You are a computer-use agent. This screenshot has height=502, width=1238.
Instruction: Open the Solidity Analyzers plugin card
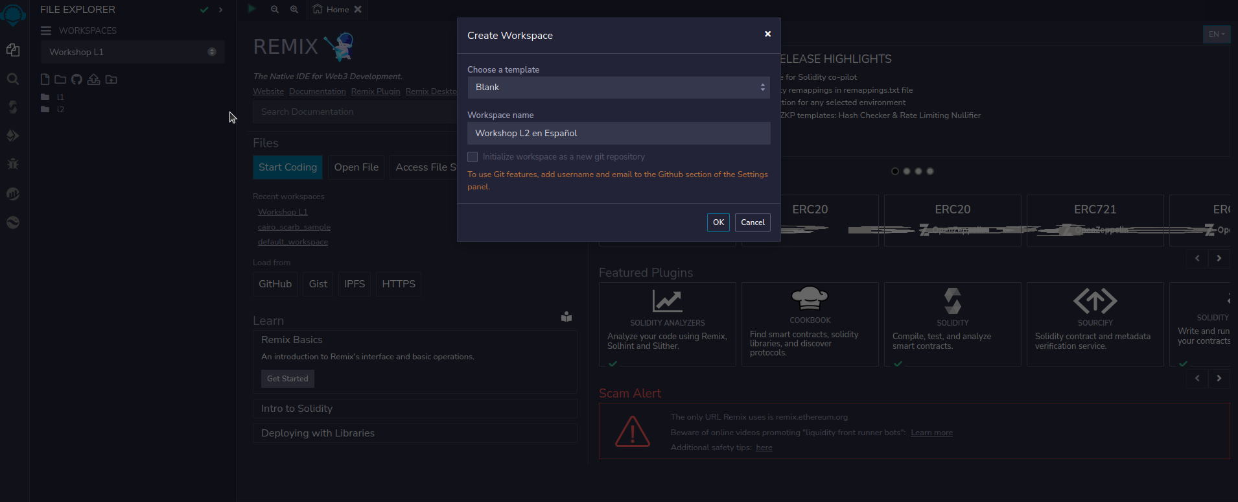668,324
